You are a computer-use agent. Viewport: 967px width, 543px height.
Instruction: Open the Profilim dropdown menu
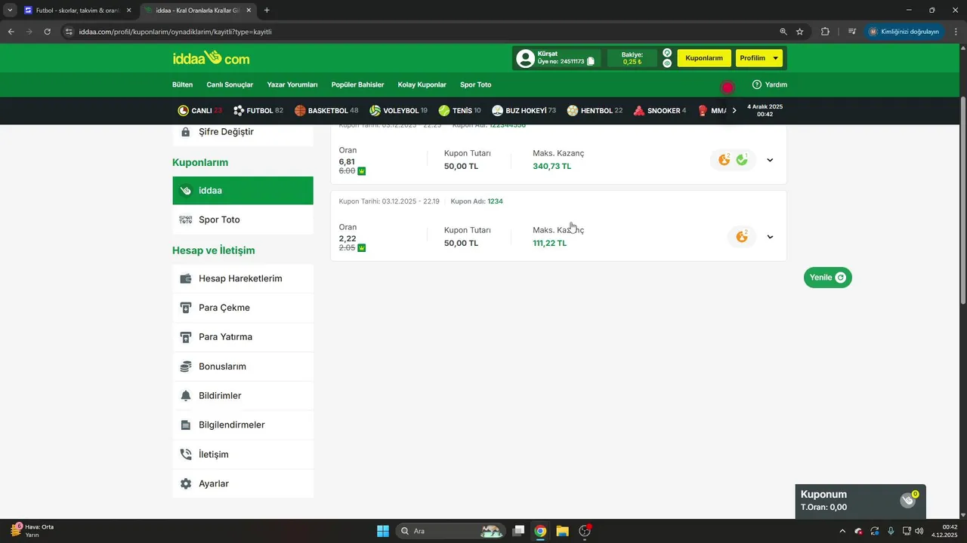(759, 58)
